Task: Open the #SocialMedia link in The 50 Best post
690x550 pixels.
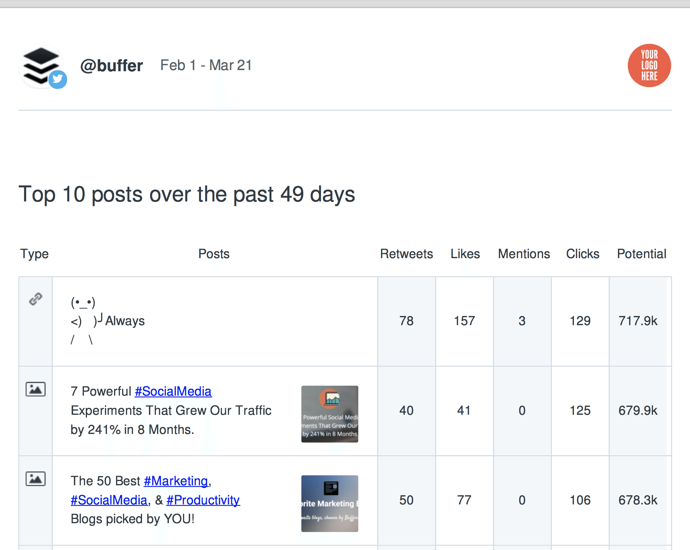Action: pos(108,500)
